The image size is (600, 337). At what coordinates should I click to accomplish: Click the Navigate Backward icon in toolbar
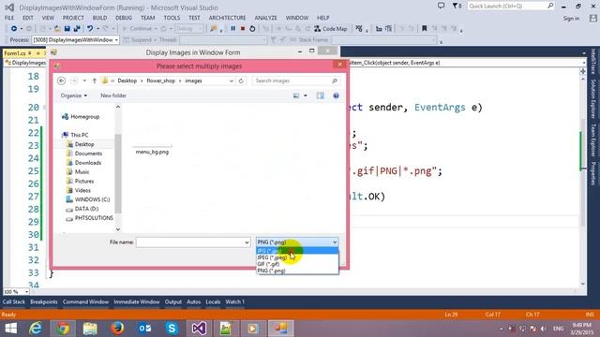[x=14, y=29]
